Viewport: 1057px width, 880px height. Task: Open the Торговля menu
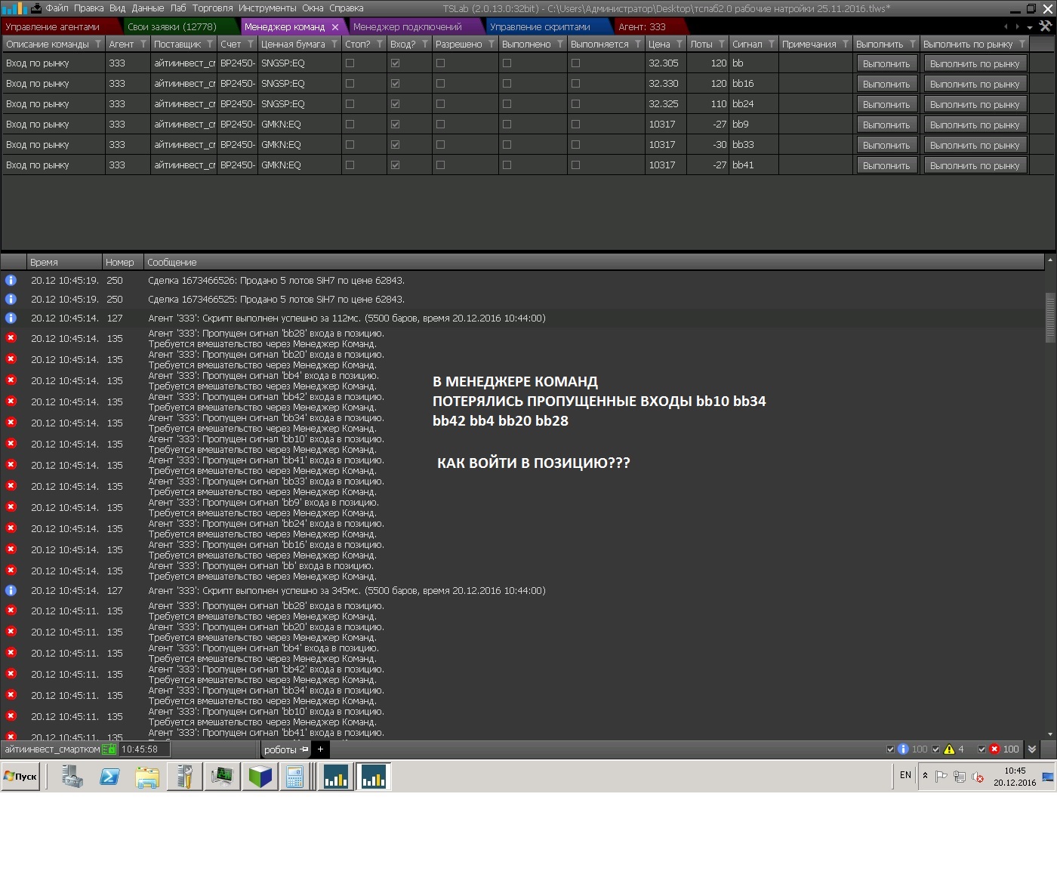coord(213,8)
